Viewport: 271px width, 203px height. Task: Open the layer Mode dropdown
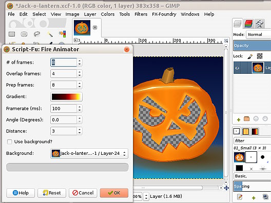[259, 34]
